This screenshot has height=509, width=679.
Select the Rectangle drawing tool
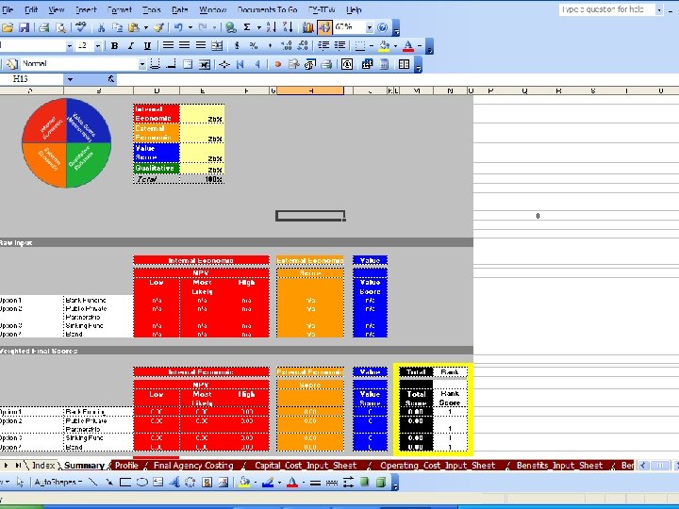click(125, 482)
